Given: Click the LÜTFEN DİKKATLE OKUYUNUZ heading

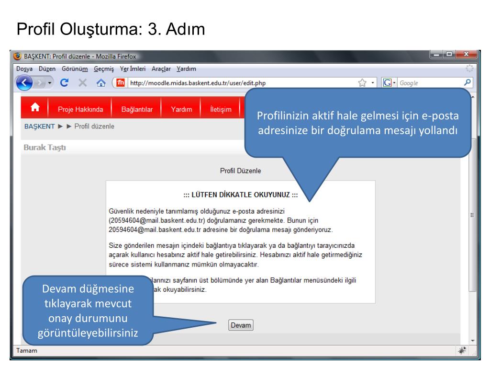Looking at the screenshot, I should click(241, 195).
